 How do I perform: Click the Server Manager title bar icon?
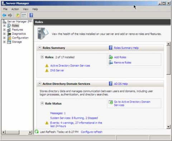pyautogui.click(x=3, y=3)
